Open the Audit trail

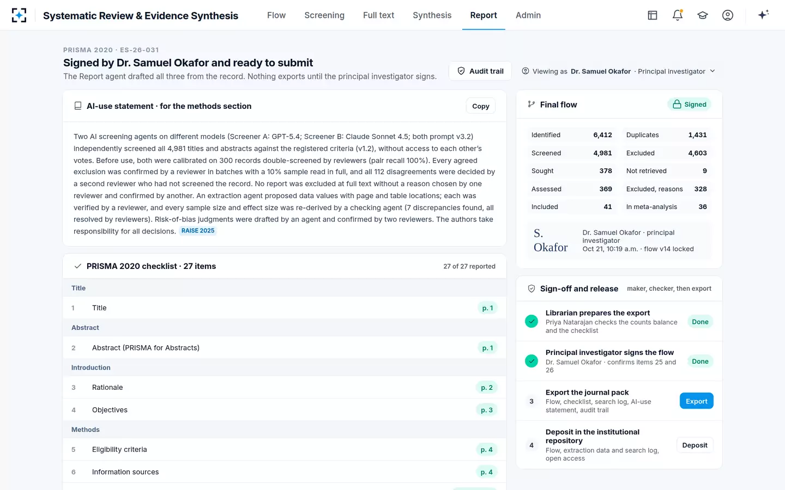tap(480, 71)
